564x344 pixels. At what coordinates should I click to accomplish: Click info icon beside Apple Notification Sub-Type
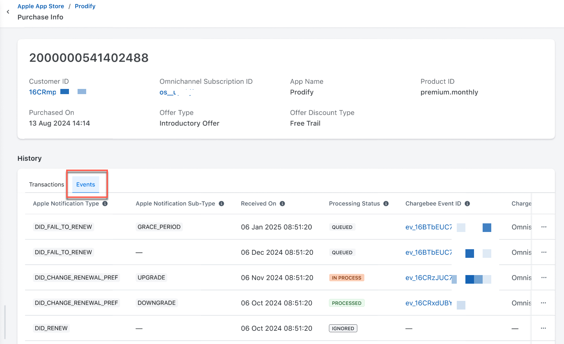[221, 204]
